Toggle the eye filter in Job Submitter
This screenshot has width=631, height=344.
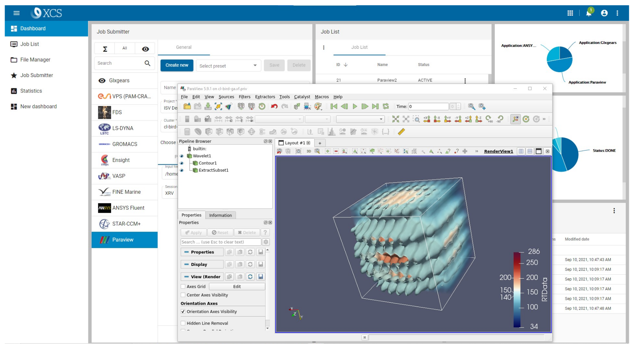coord(145,49)
